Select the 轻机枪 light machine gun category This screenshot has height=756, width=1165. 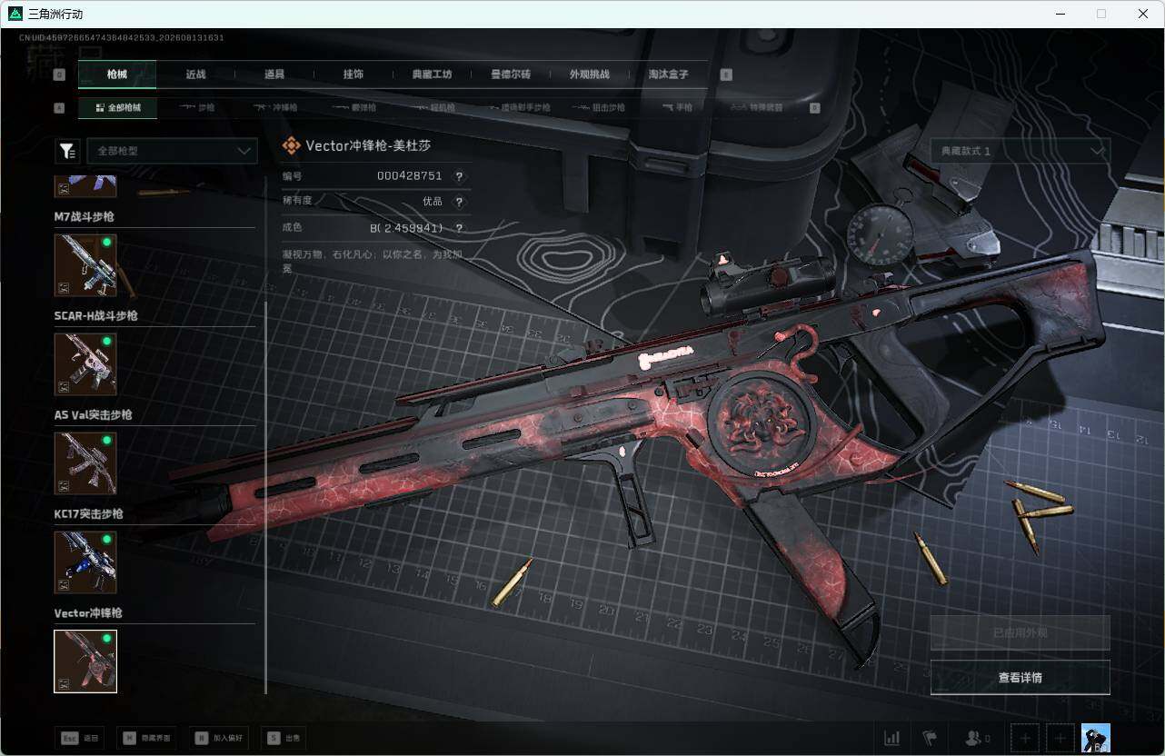[432, 107]
